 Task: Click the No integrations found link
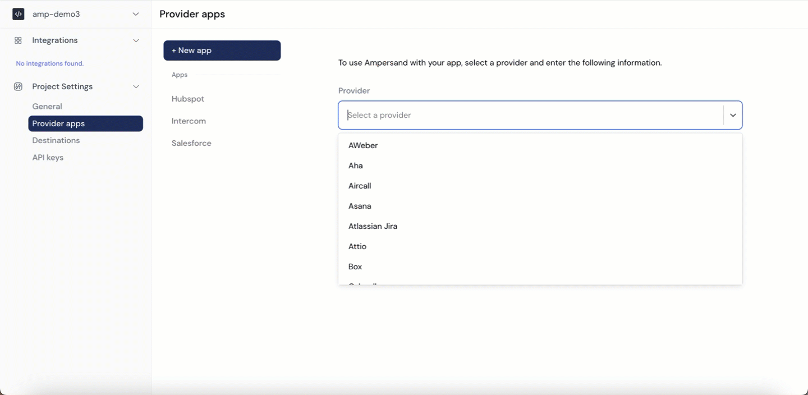[x=49, y=63]
